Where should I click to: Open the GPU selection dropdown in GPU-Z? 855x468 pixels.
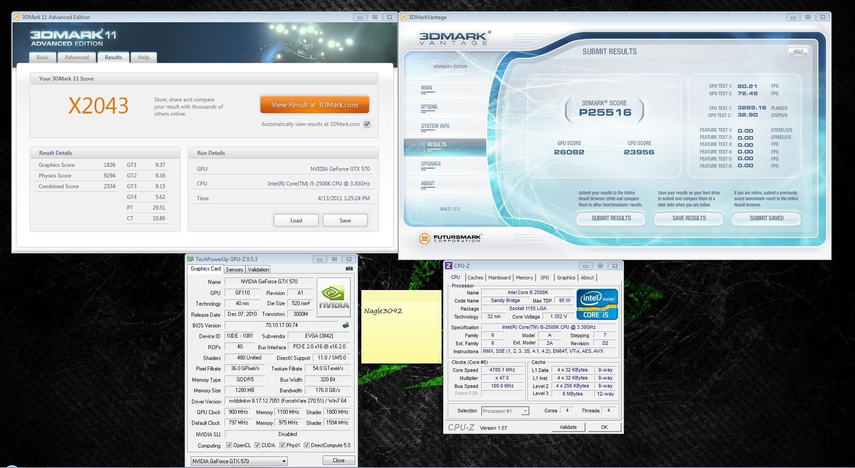tap(239, 461)
